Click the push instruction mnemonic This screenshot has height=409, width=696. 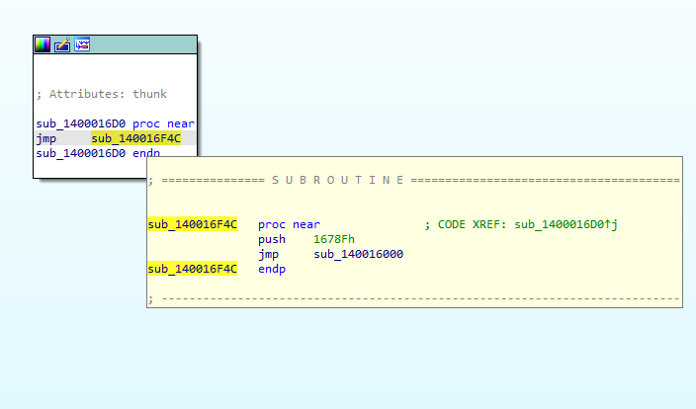point(272,239)
